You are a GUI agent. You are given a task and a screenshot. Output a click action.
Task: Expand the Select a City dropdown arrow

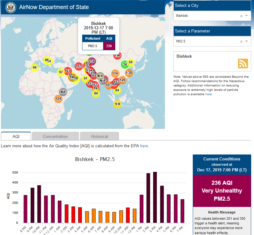(247, 16)
